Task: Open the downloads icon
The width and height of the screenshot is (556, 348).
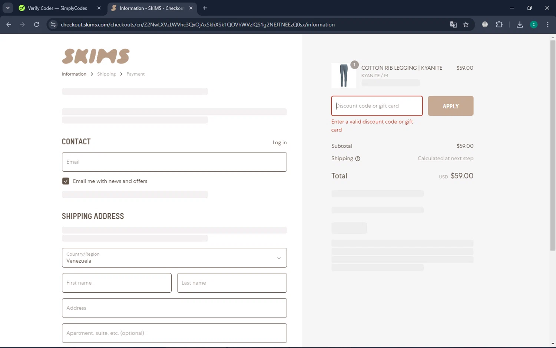Action: (520, 24)
